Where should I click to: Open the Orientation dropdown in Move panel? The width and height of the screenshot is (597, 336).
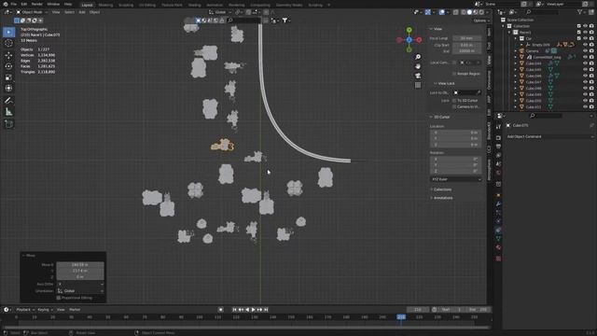(80, 290)
